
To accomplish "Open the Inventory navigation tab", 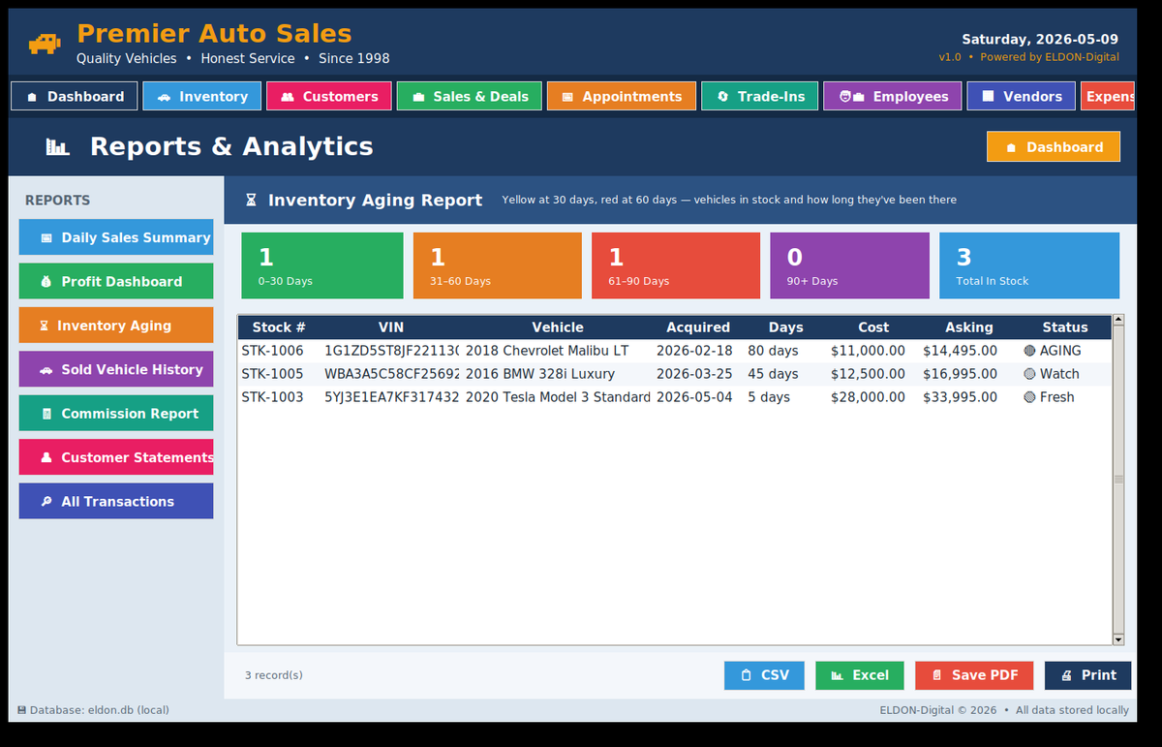I will [202, 96].
